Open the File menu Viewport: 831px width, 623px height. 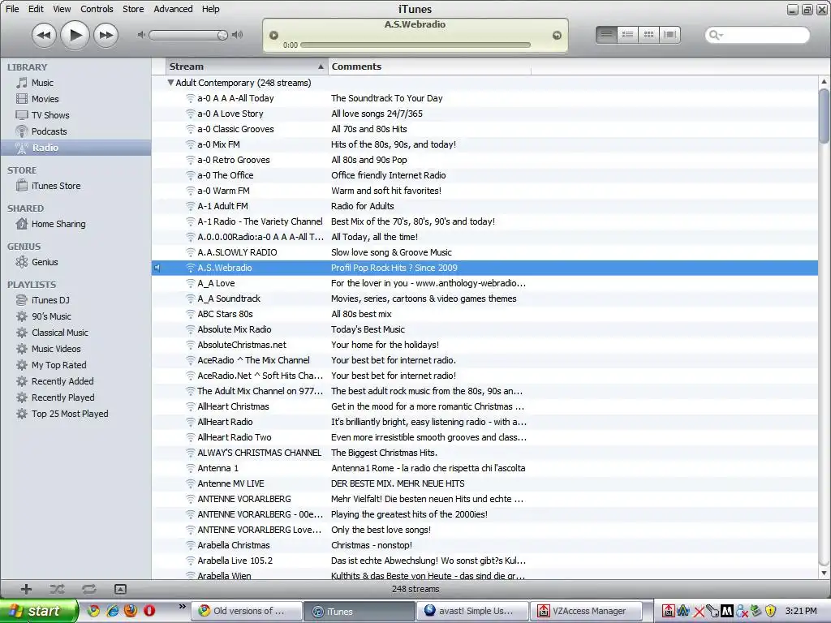12,9
